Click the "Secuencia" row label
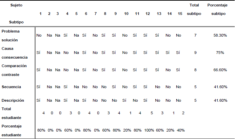Viewport: 235px width, 139px height. 11,87
